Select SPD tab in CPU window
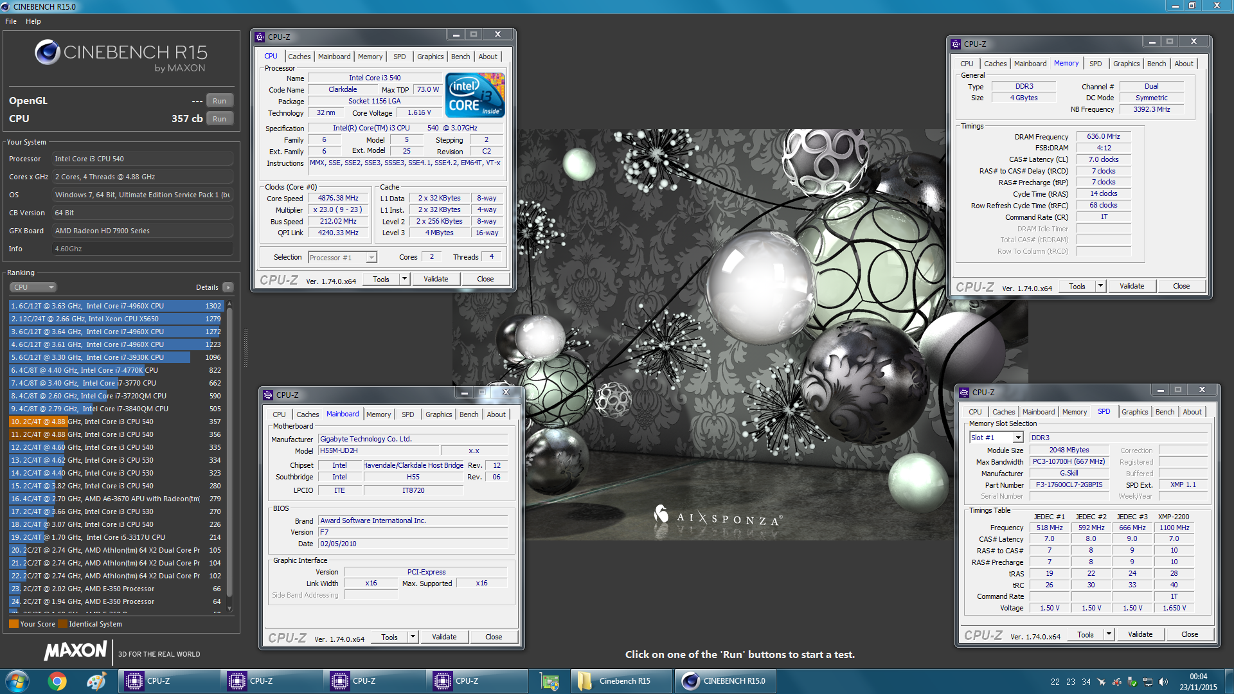Screen dimensions: 1234x694 coord(399,57)
